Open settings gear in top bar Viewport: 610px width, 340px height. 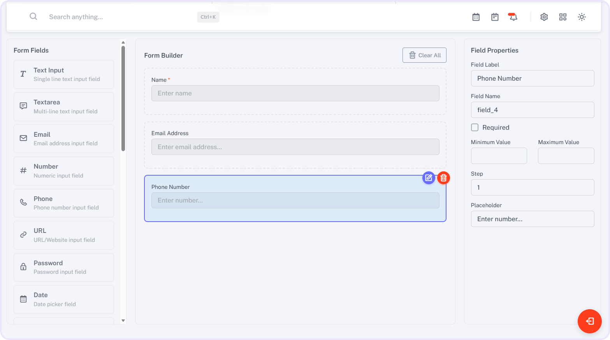point(544,17)
